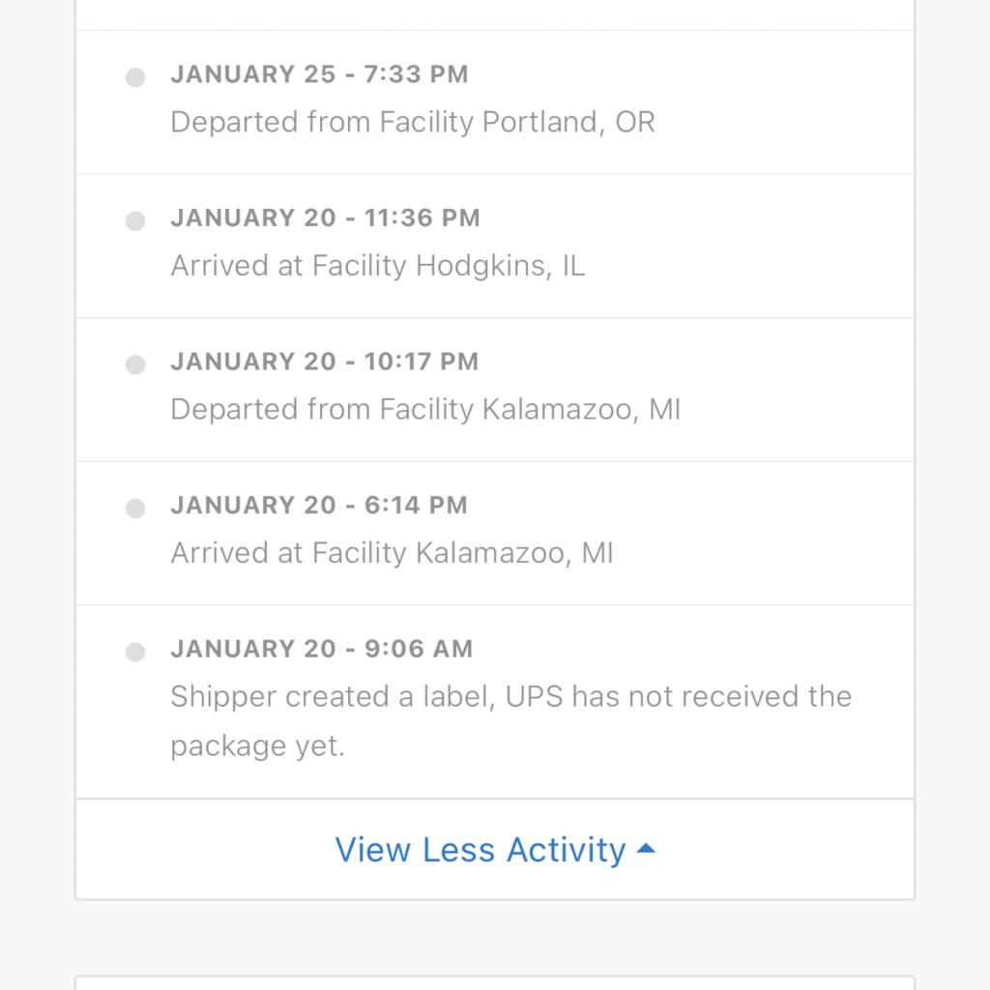Screen dimensions: 990x990
Task: Click Arrived at Facility Hodgkins, IL text
Action: click(378, 266)
